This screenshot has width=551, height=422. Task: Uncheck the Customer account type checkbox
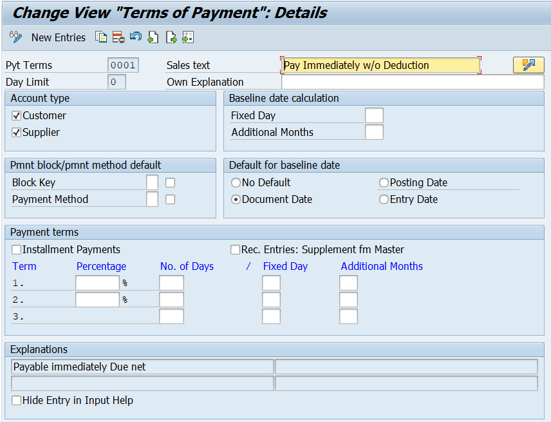pos(16,115)
